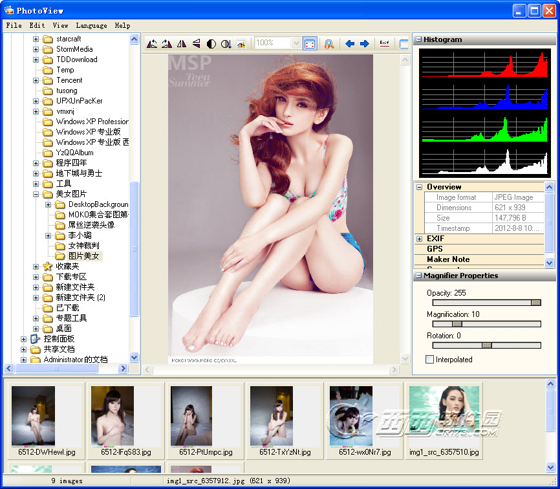
Task: Collapse the Magnifier Properties panel
Action: point(418,276)
